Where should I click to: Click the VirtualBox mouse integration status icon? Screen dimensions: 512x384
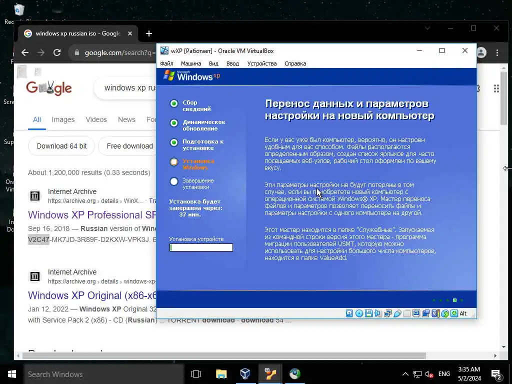click(444, 313)
